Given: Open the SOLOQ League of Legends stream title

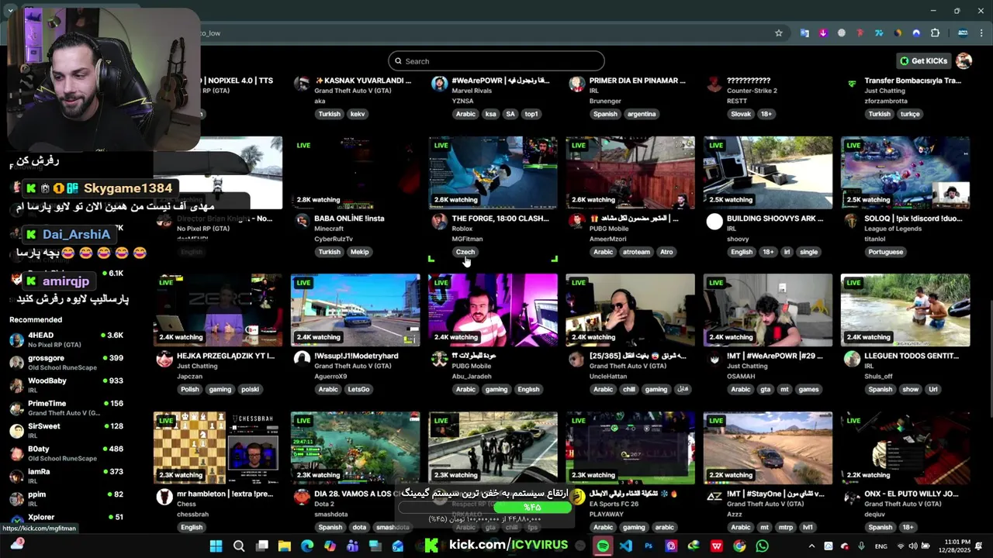Looking at the screenshot, I should tap(912, 219).
